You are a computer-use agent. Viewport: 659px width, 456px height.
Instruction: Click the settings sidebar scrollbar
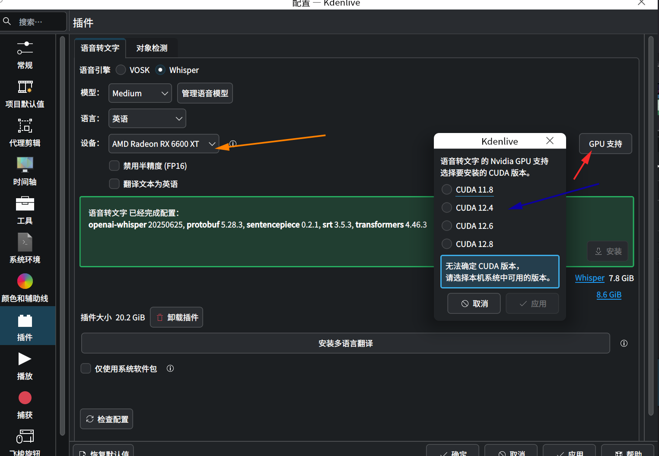click(63, 236)
